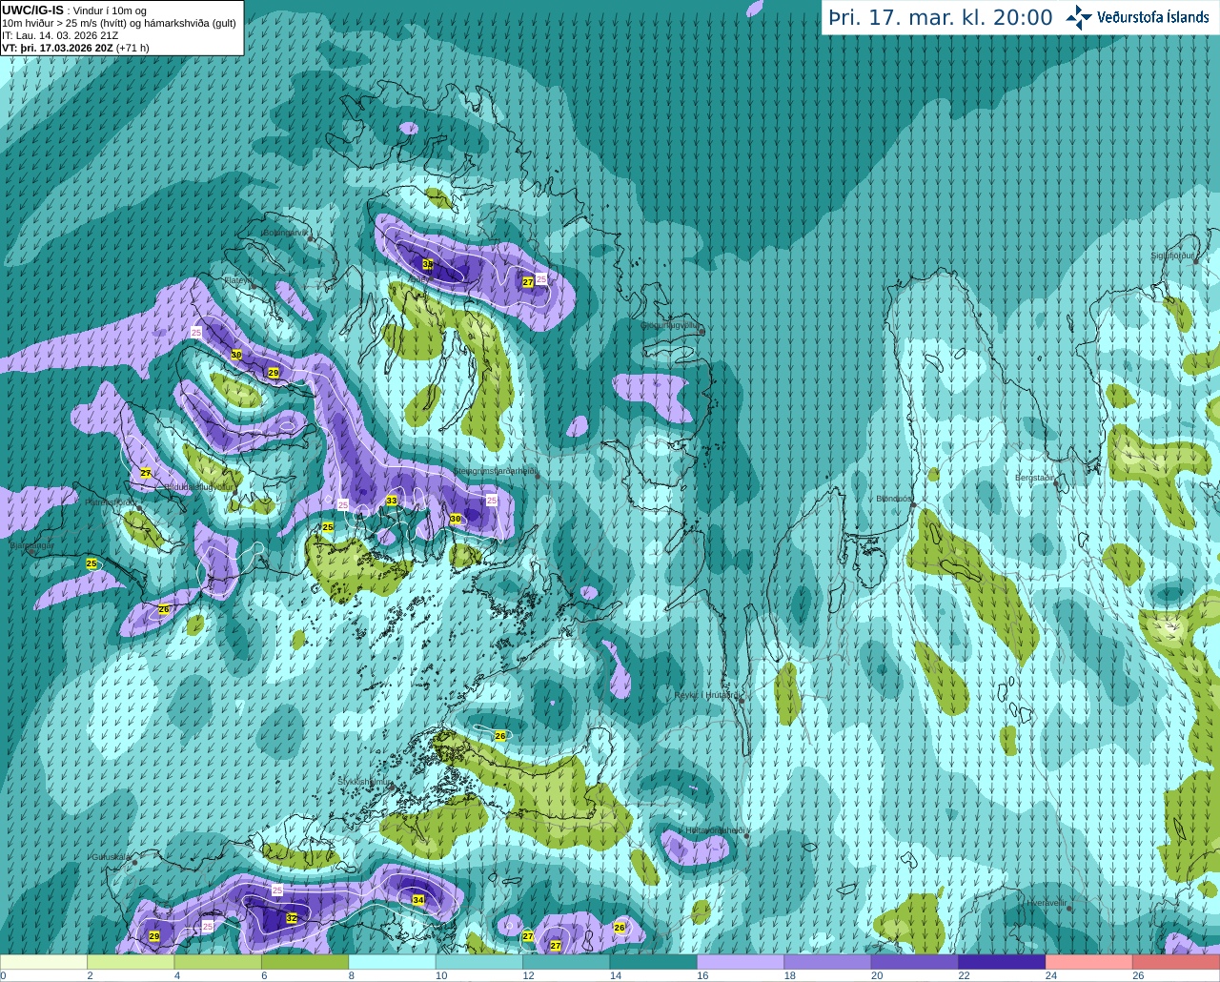Screen dimensions: 1220x982
Task: Click the legend tick value 2
Action: 90,975
